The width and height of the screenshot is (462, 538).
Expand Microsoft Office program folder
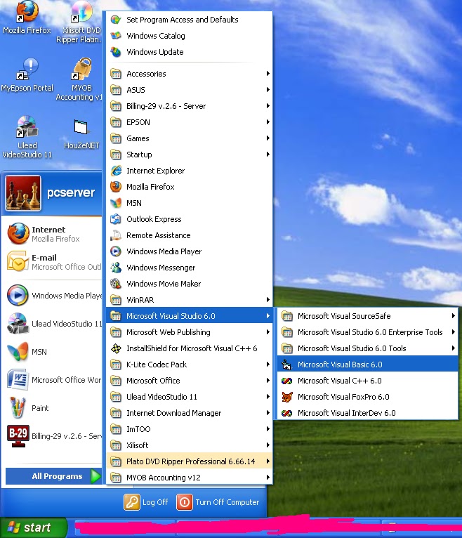tap(190, 381)
